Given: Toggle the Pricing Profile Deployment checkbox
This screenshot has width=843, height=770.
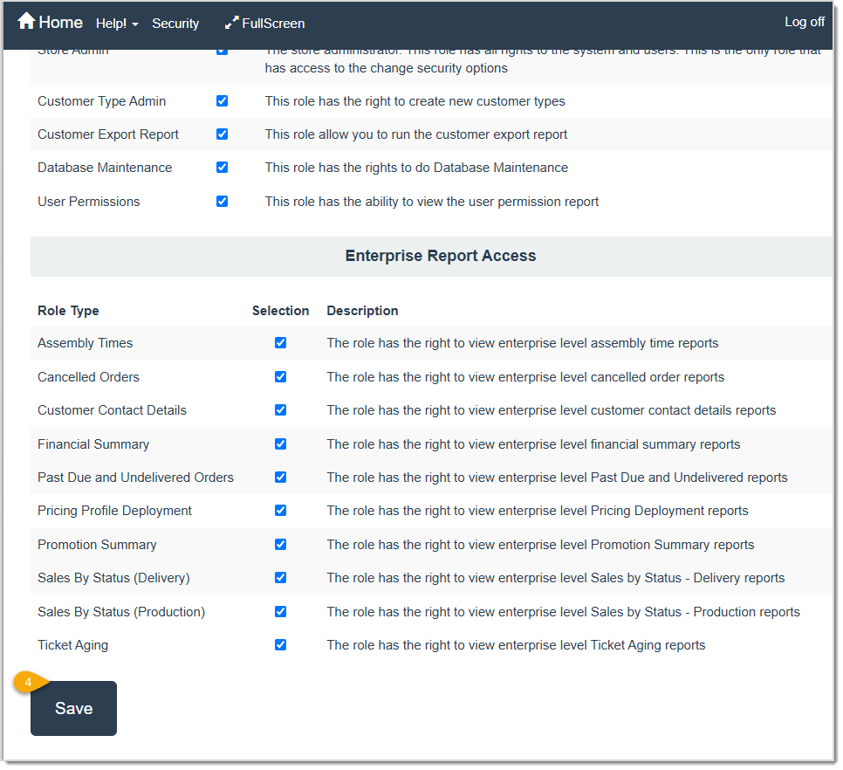Looking at the screenshot, I should (280, 511).
